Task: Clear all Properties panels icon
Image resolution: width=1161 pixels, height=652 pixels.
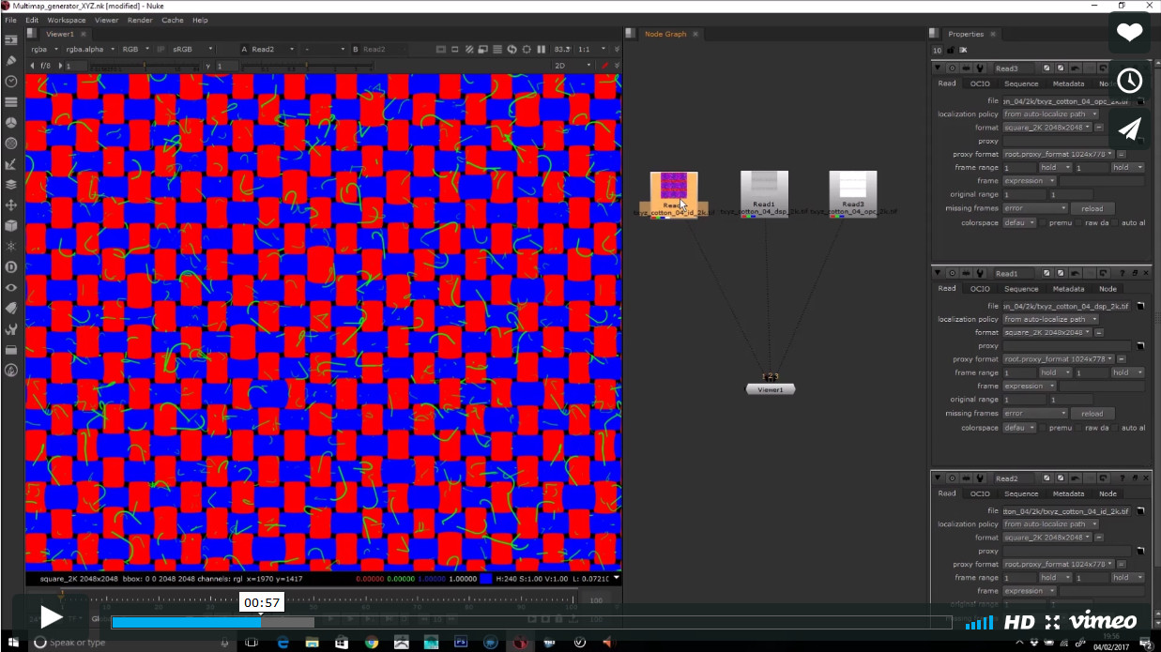Action: 963,50
